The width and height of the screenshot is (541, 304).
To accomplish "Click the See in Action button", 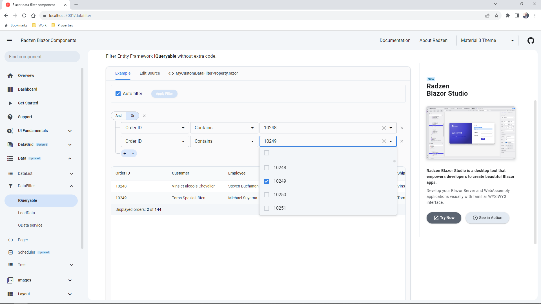I will tap(487, 218).
